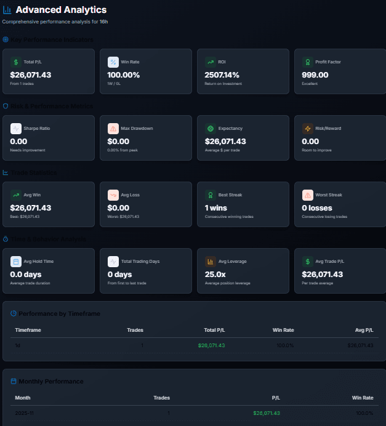Select the 1d timeframe row cell

pyautogui.click(x=18, y=345)
